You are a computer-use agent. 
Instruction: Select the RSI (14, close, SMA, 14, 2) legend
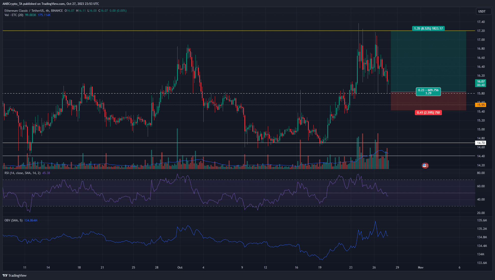pos(22,173)
